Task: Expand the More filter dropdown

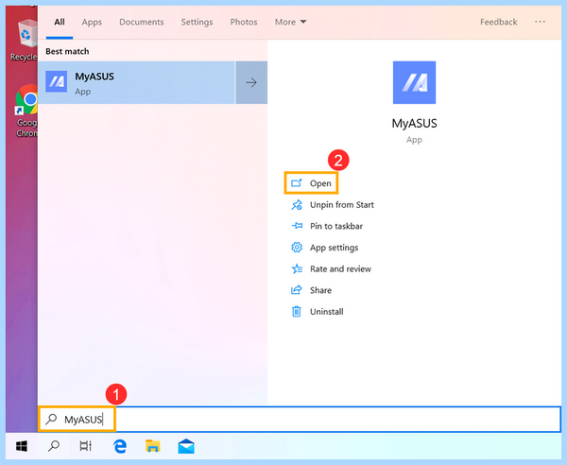Action: (x=290, y=22)
